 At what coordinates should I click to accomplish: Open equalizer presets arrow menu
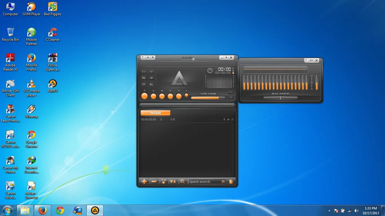[307, 60]
